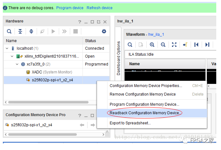Image resolution: width=221 pixels, height=150 pixels.
Task: Click the Waveform export file icon
Action: click(x=141, y=45)
